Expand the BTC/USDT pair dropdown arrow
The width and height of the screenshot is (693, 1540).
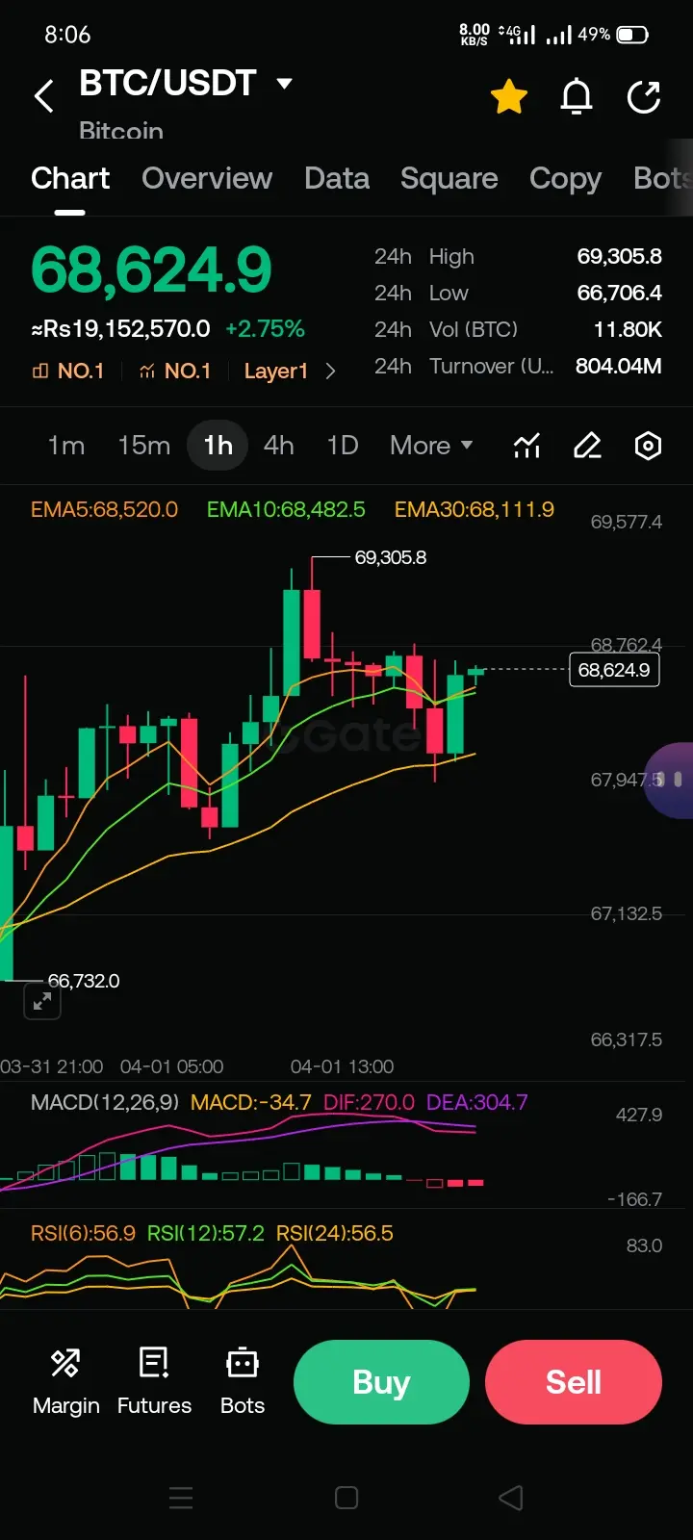(284, 84)
